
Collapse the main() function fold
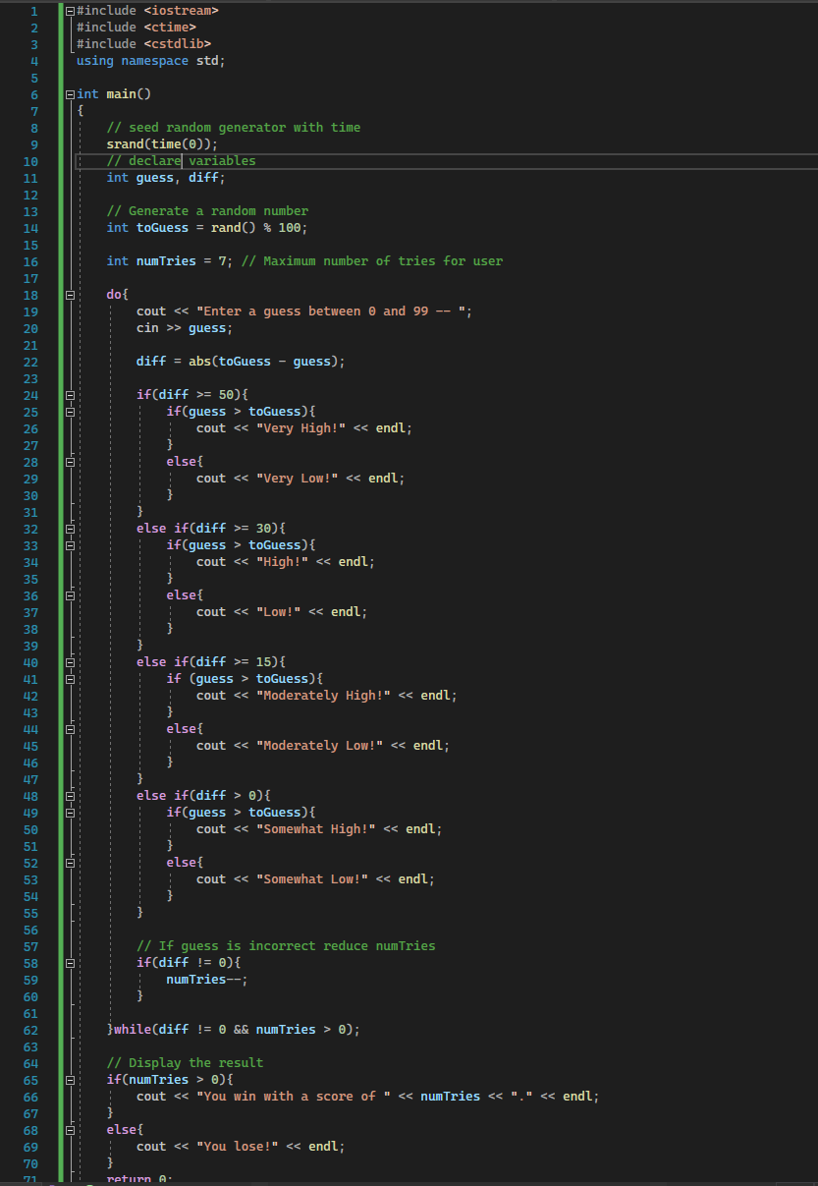68,93
